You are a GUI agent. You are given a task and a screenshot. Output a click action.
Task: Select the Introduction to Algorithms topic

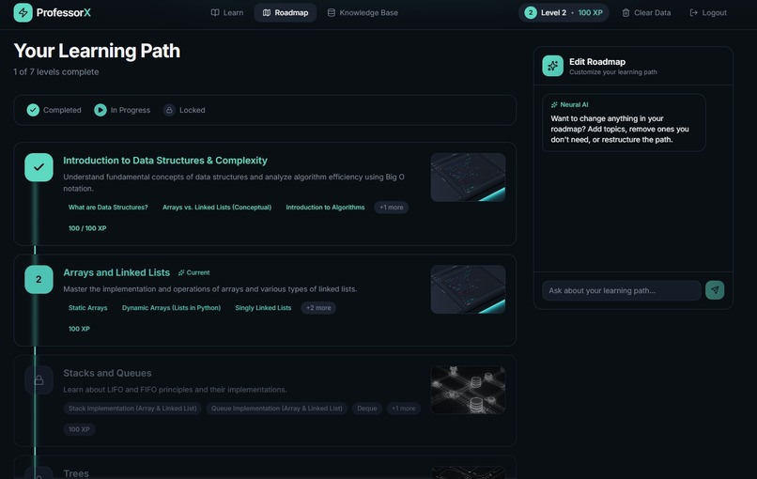325,208
